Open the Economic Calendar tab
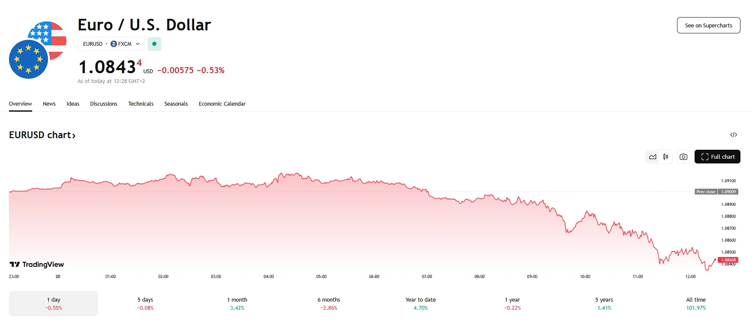Screen dimensions: 755x329 pyautogui.click(x=222, y=104)
